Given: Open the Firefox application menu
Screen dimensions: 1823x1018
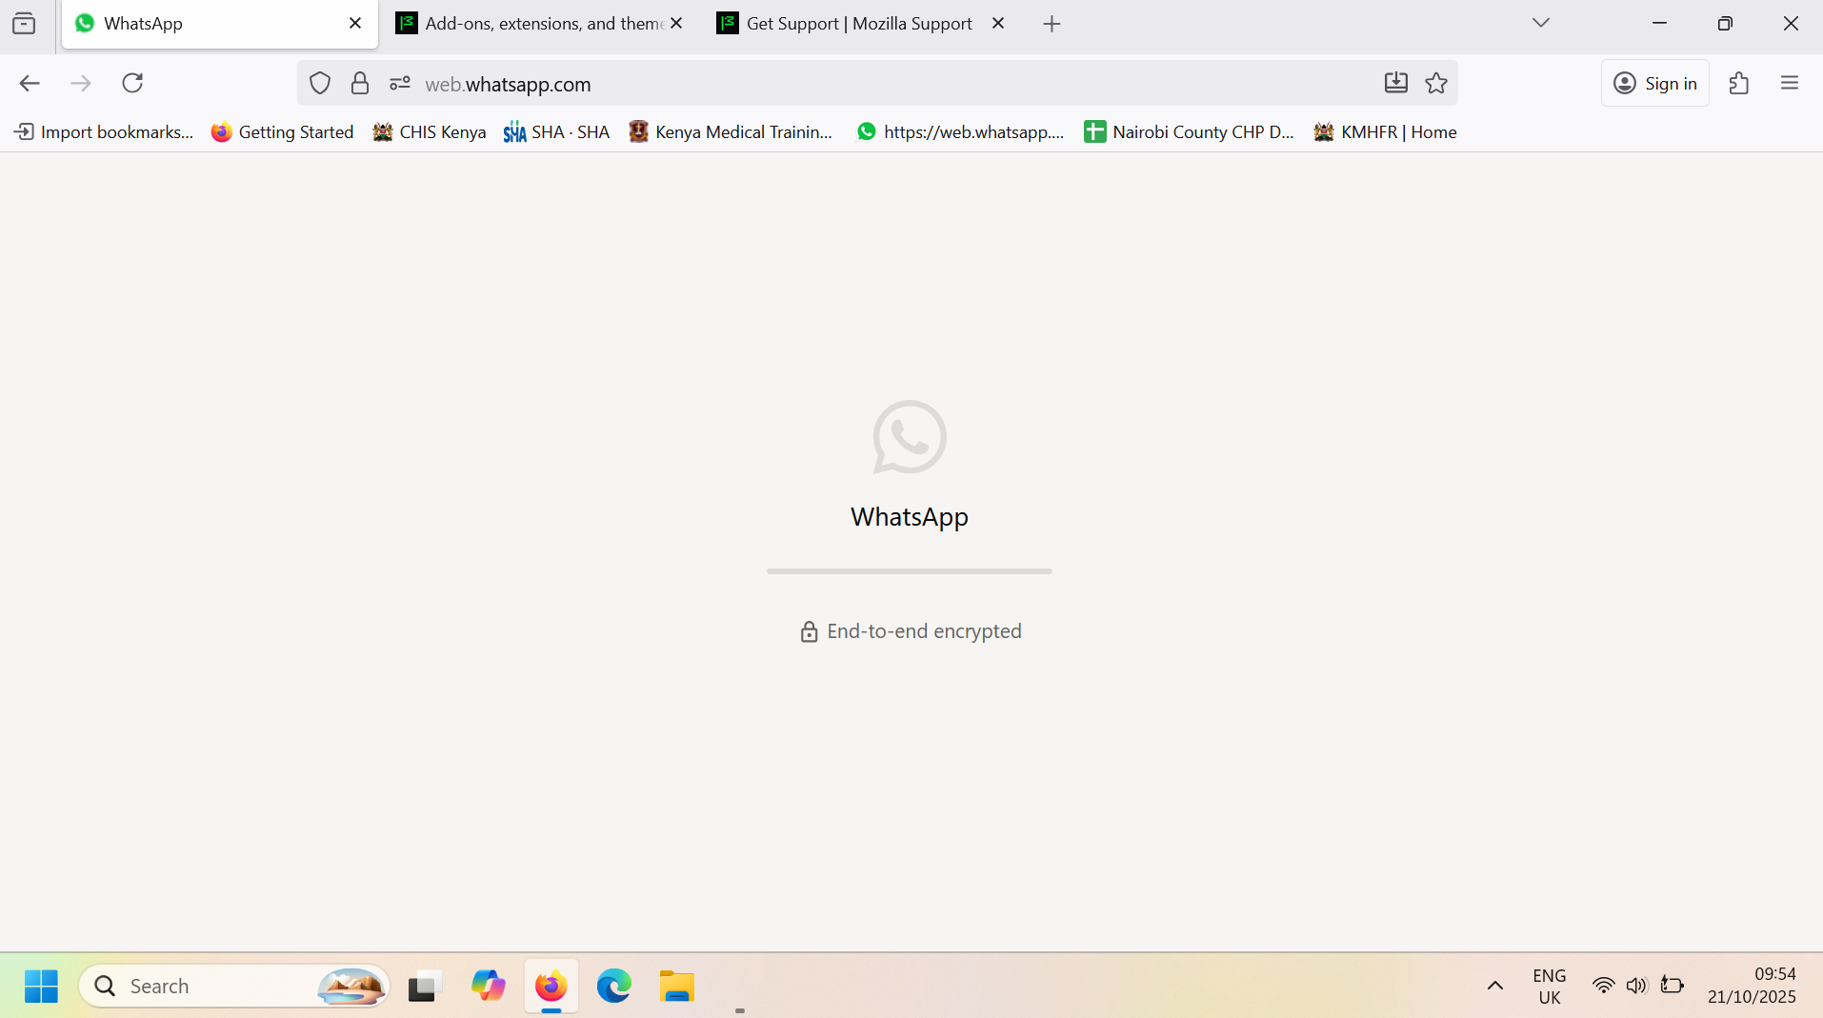Looking at the screenshot, I should tap(1790, 84).
